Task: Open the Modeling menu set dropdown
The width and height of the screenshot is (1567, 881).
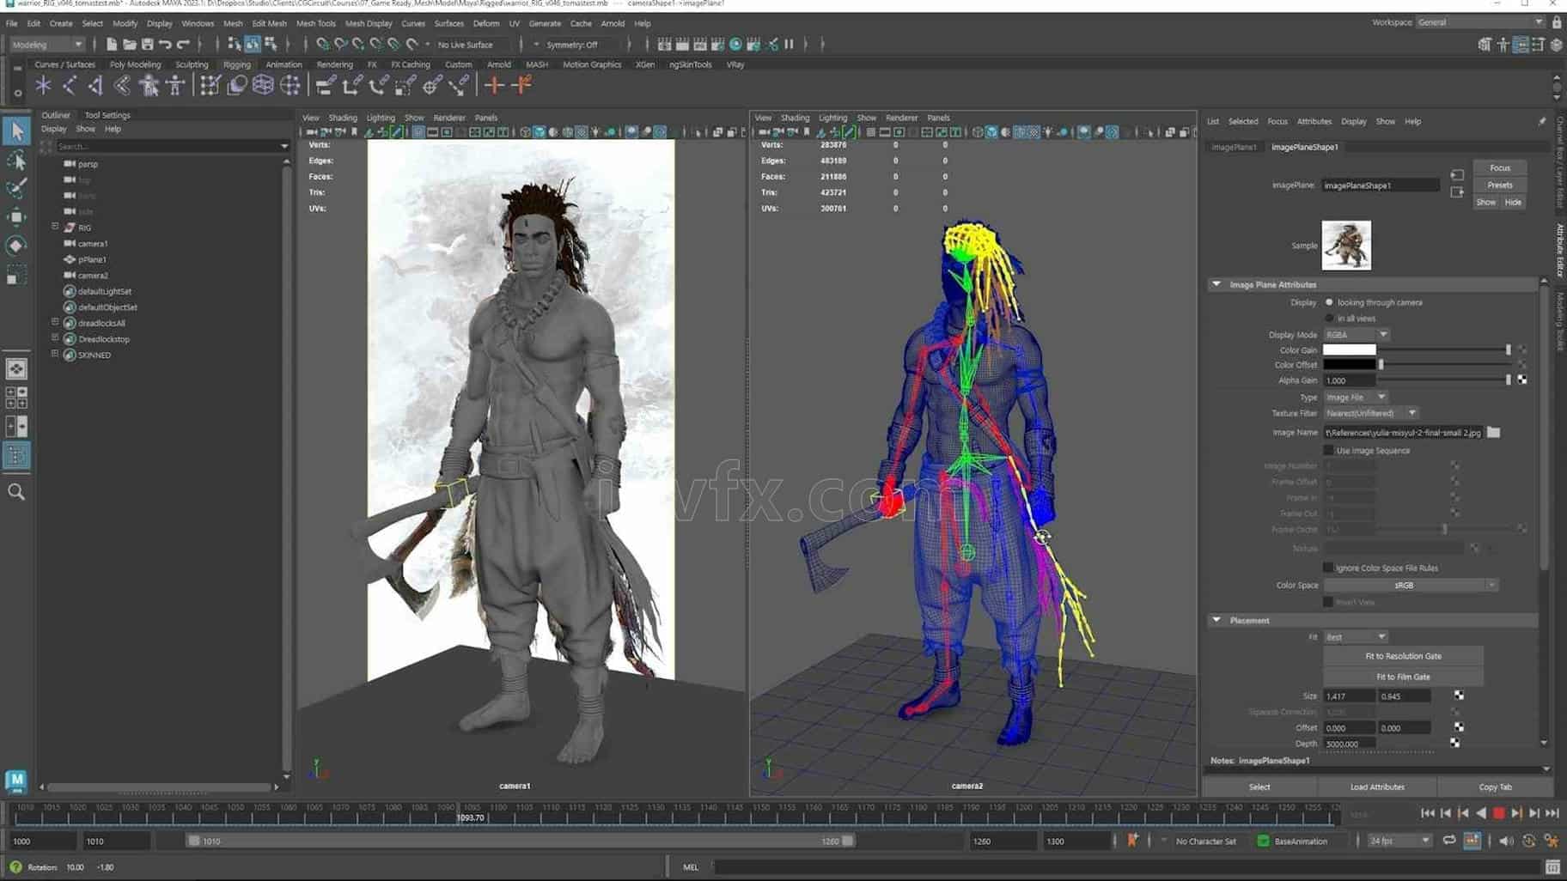Action: [x=46, y=45]
